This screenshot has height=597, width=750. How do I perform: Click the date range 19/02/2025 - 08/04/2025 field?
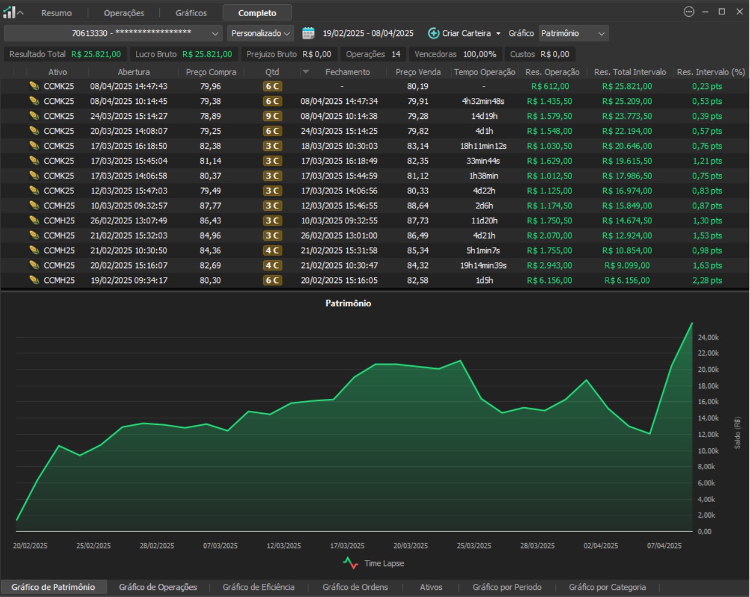[x=368, y=33]
